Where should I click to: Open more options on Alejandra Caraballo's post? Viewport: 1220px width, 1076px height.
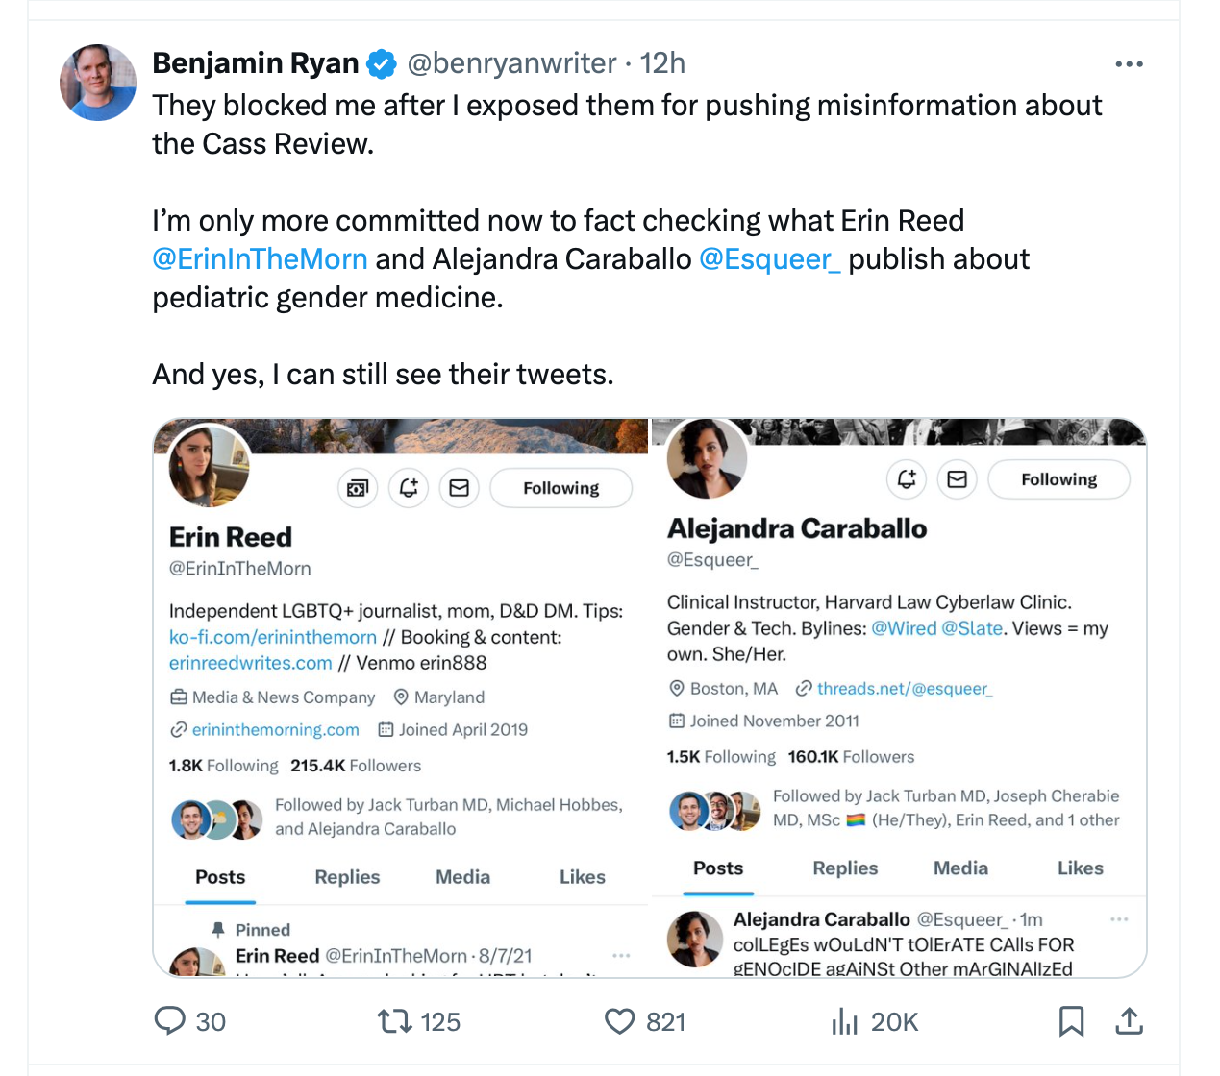(x=1119, y=919)
